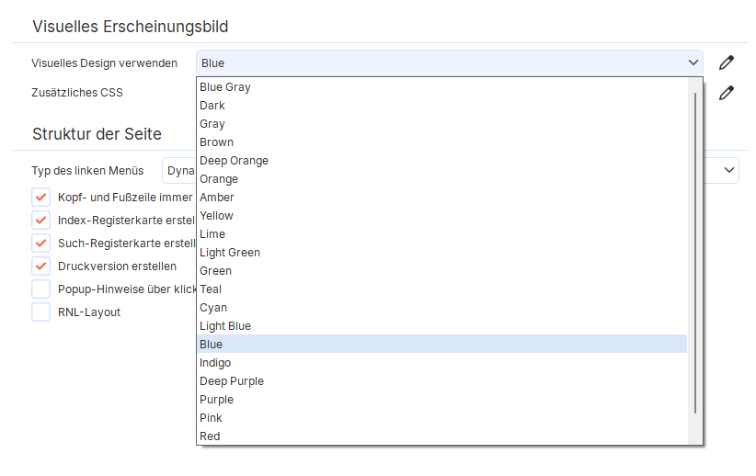Select Amber in the design list

click(217, 198)
